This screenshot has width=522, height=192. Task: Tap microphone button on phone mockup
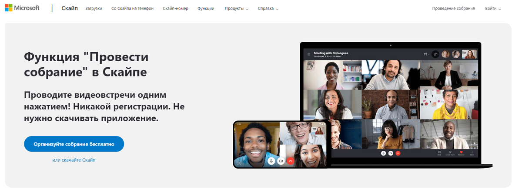coord(271,161)
